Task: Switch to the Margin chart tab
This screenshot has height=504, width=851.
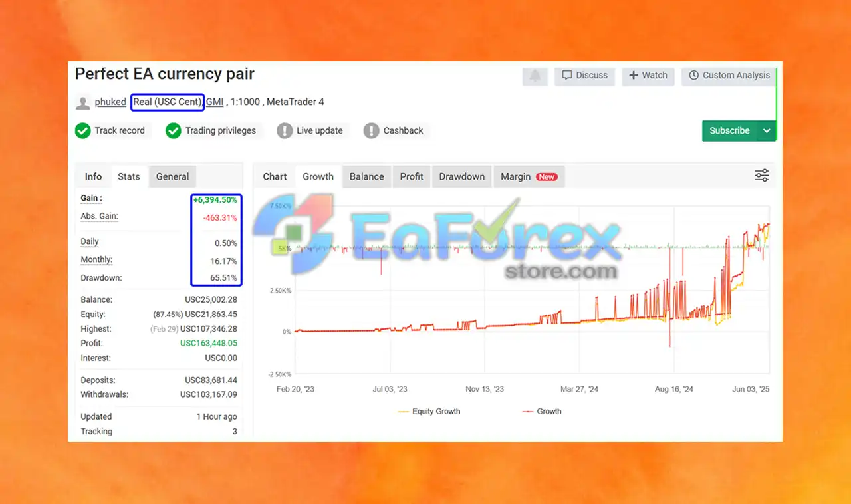Action: (529, 176)
